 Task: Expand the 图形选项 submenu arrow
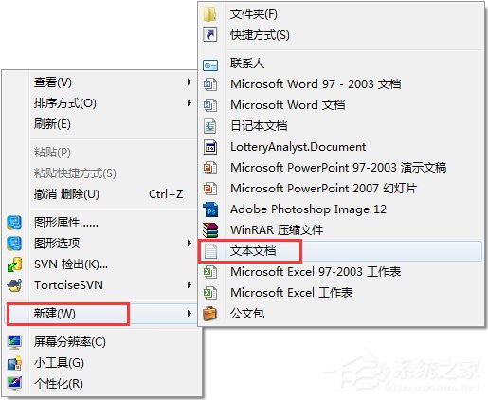coord(190,244)
